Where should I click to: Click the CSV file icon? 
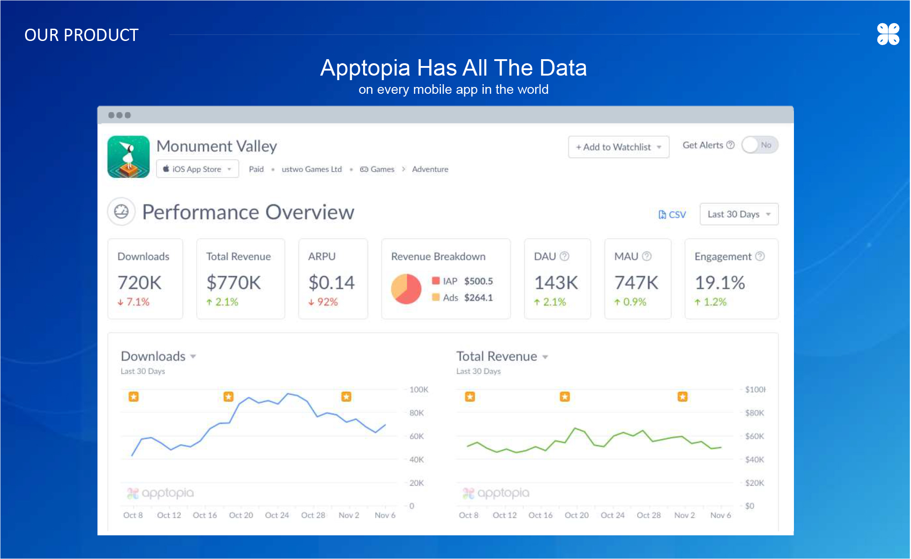pyautogui.click(x=662, y=214)
